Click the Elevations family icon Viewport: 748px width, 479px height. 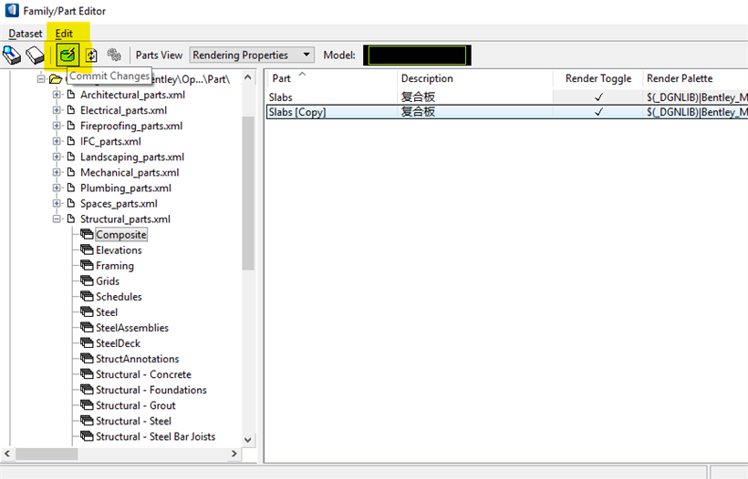coord(87,250)
